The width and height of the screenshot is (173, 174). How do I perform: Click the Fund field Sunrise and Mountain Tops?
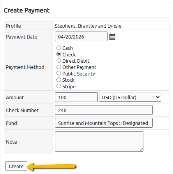104,123
